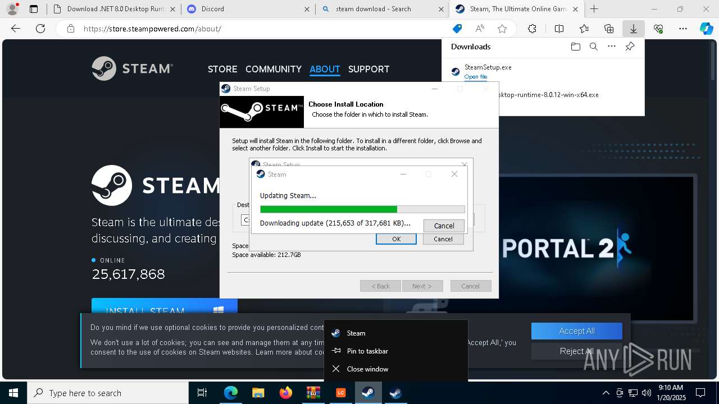Open network icon in system tray
The image size is (719, 404).
coord(633,393)
